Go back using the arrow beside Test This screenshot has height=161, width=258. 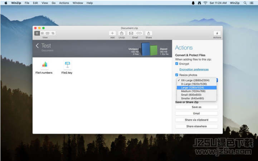[37, 46]
